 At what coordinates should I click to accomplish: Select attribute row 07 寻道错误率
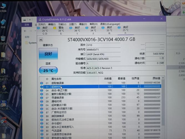[x=100, y=98]
